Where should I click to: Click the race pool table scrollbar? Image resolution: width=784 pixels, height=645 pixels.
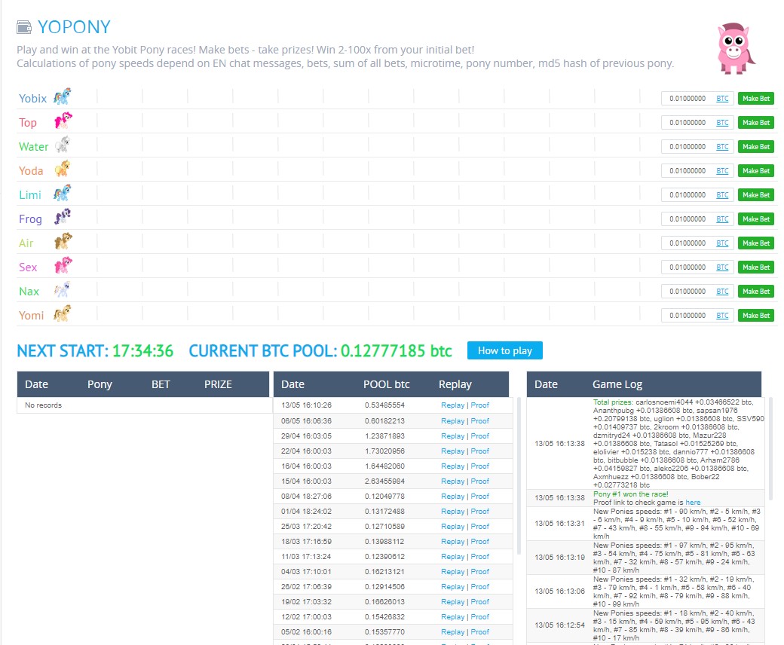(x=519, y=475)
